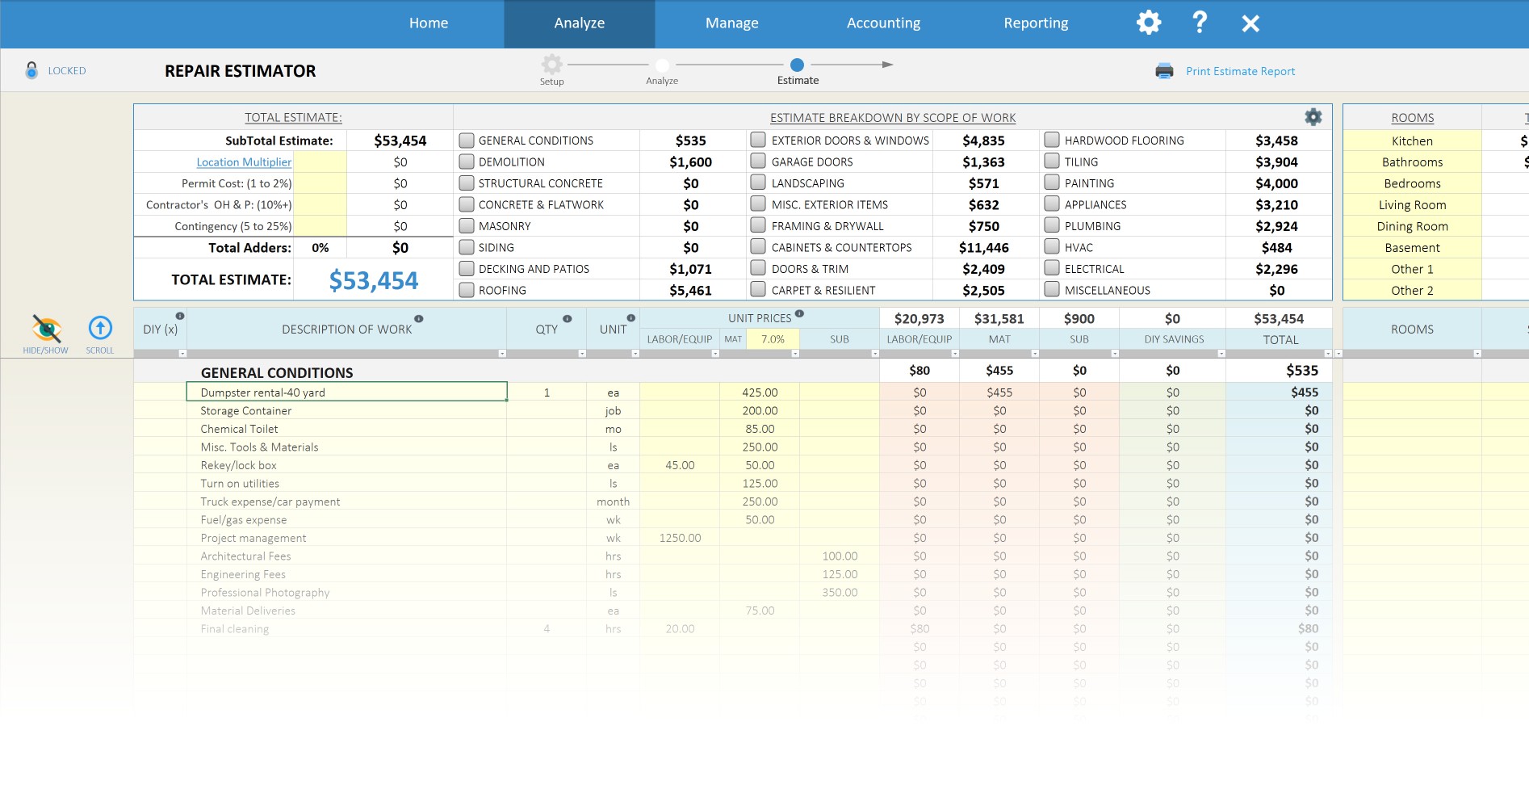Viewport: 1529px width, 810px height.
Task: Click the Hide/Show eye icon
Action: pos(46,329)
